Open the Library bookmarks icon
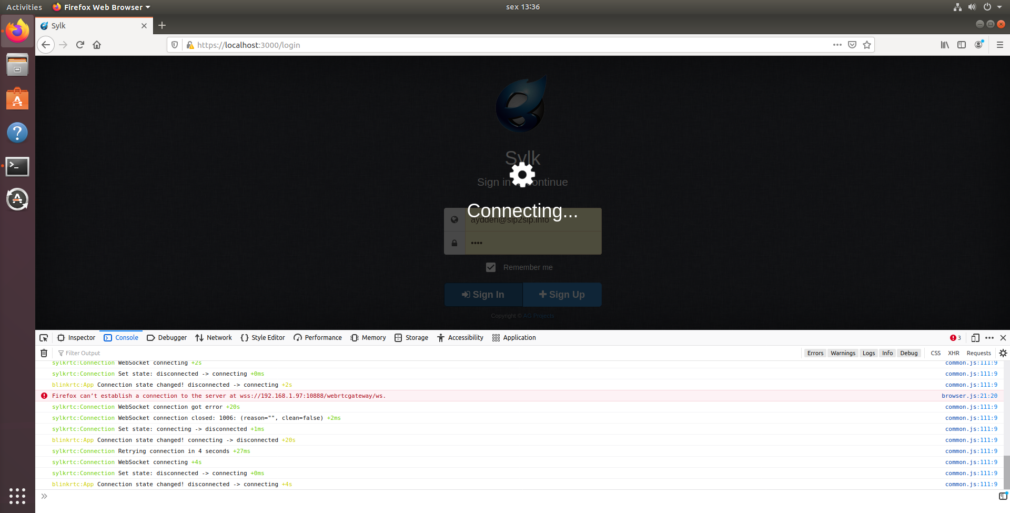This screenshot has height=513, width=1010. coord(945,45)
